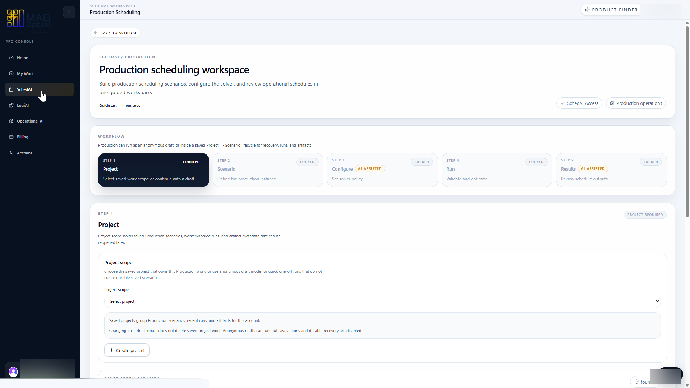Click the Product Finder sparkle icon

click(x=587, y=10)
